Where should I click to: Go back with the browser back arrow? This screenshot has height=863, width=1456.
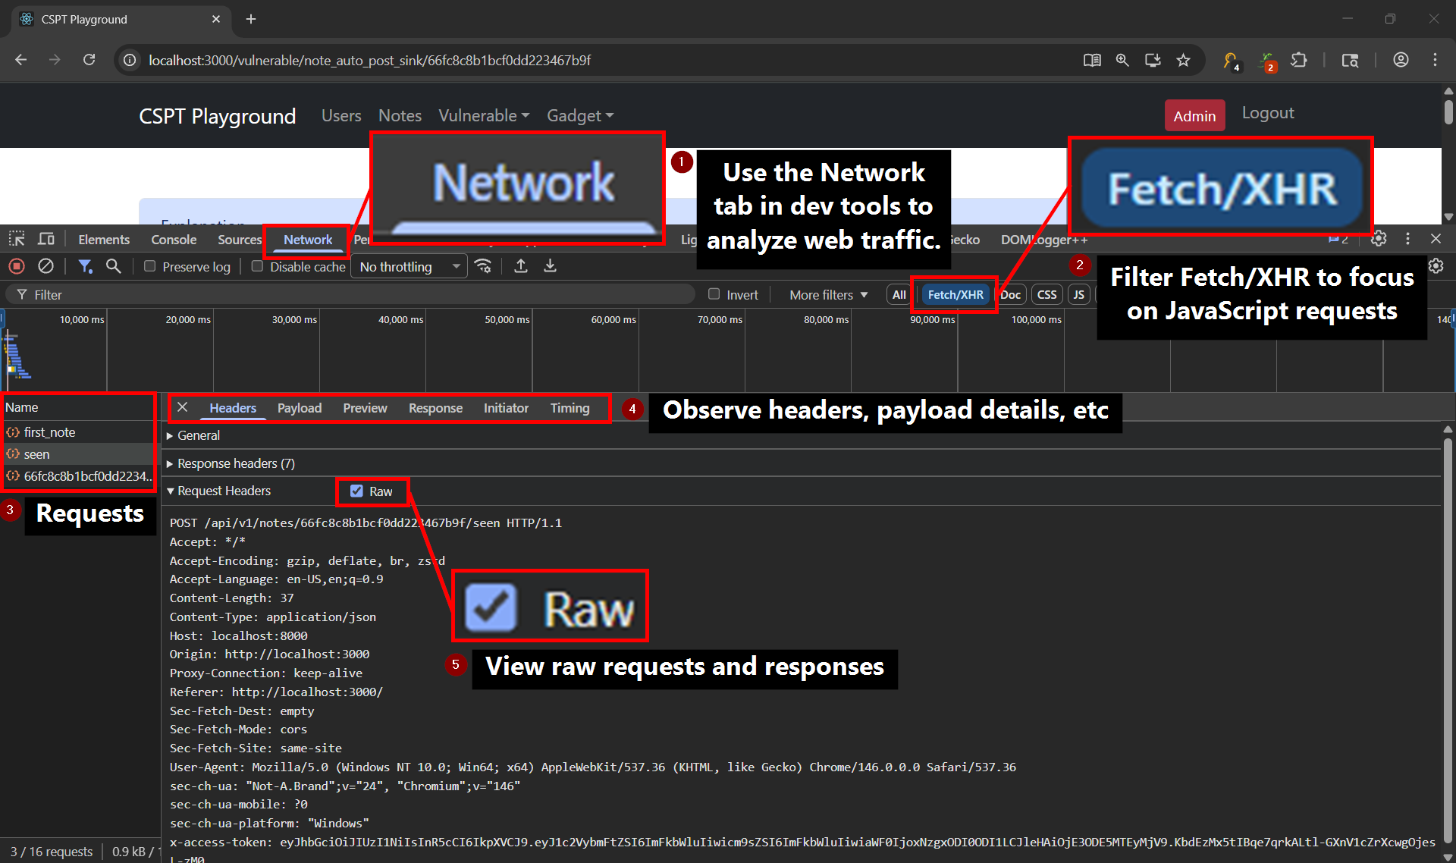[x=21, y=60]
